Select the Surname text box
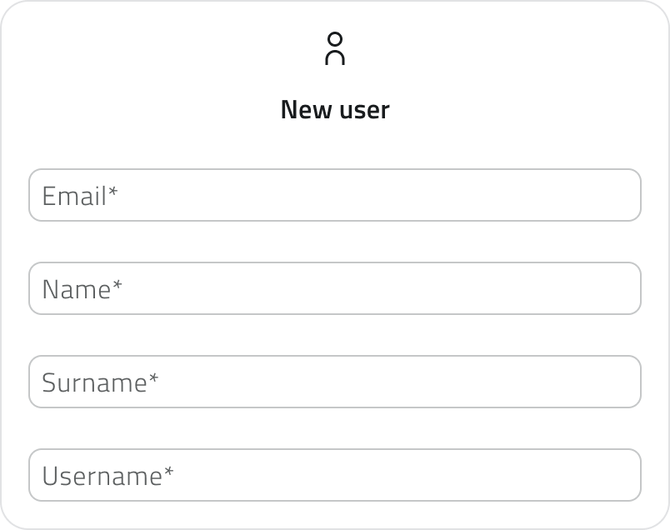Viewport: 670px width, 530px height. 333,382
